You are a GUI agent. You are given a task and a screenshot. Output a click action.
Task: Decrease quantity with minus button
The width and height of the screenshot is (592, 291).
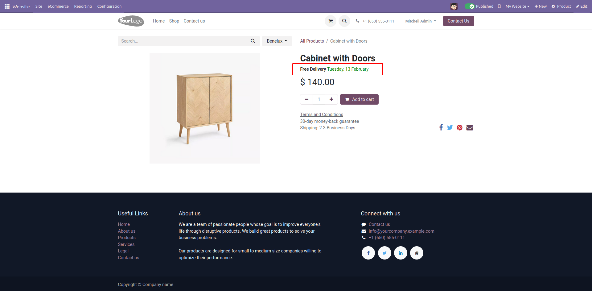pyautogui.click(x=306, y=99)
